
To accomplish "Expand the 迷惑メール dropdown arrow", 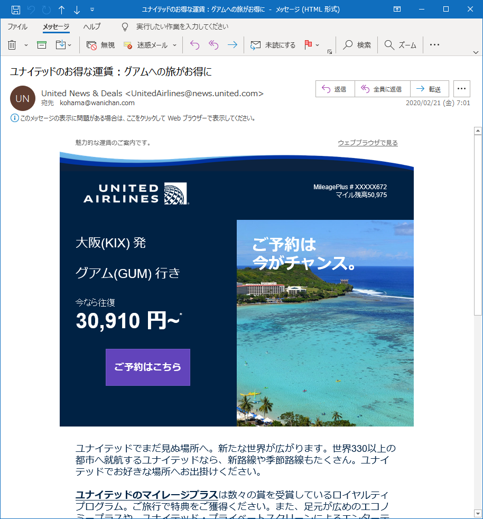I will (x=175, y=45).
